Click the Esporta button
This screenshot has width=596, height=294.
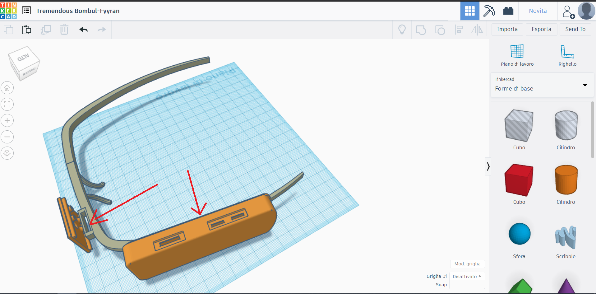click(x=541, y=29)
